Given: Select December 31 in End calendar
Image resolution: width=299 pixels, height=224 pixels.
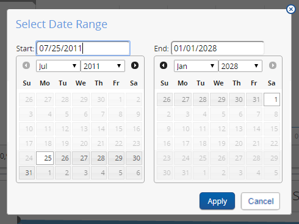Looking at the screenshot, I should click(x=254, y=99).
